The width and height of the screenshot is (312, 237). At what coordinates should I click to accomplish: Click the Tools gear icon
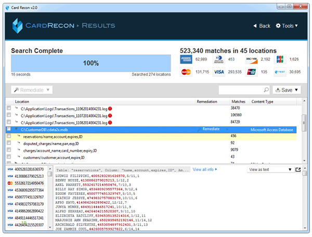[278, 25]
